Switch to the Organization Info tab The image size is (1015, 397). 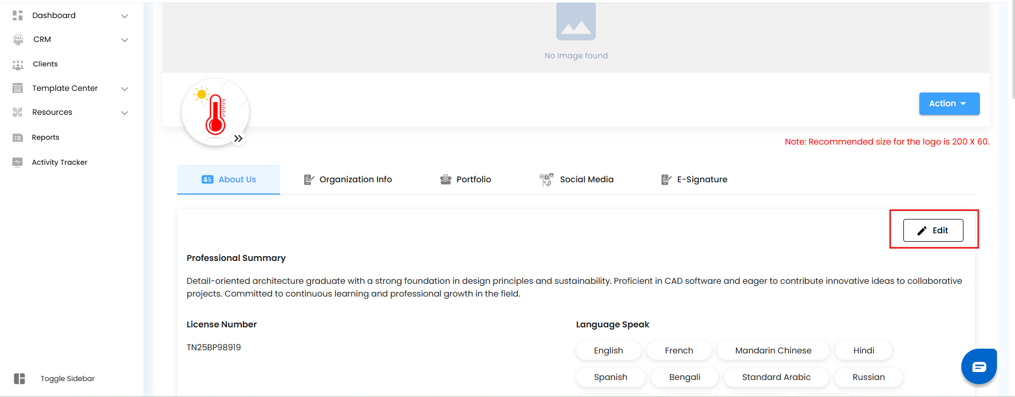click(x=348, y=180)
